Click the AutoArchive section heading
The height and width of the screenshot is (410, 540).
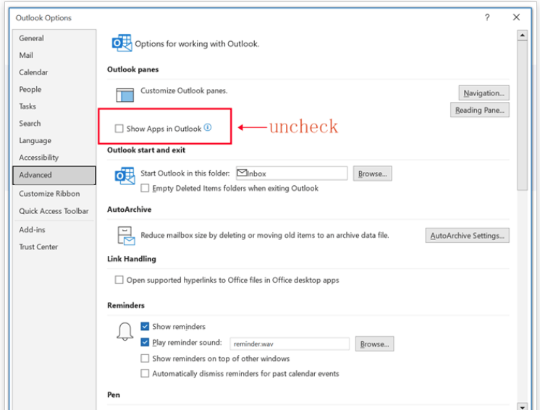tap(129, 210)
